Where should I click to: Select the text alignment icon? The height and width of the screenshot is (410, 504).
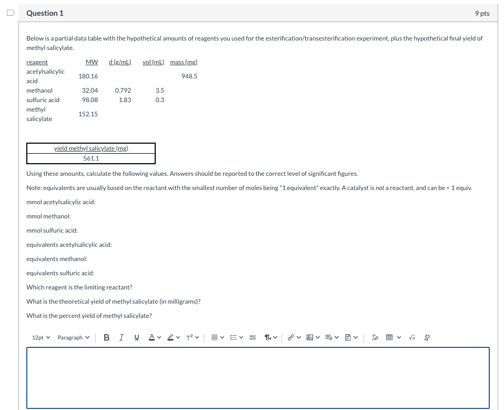click(x=215, y=337)
